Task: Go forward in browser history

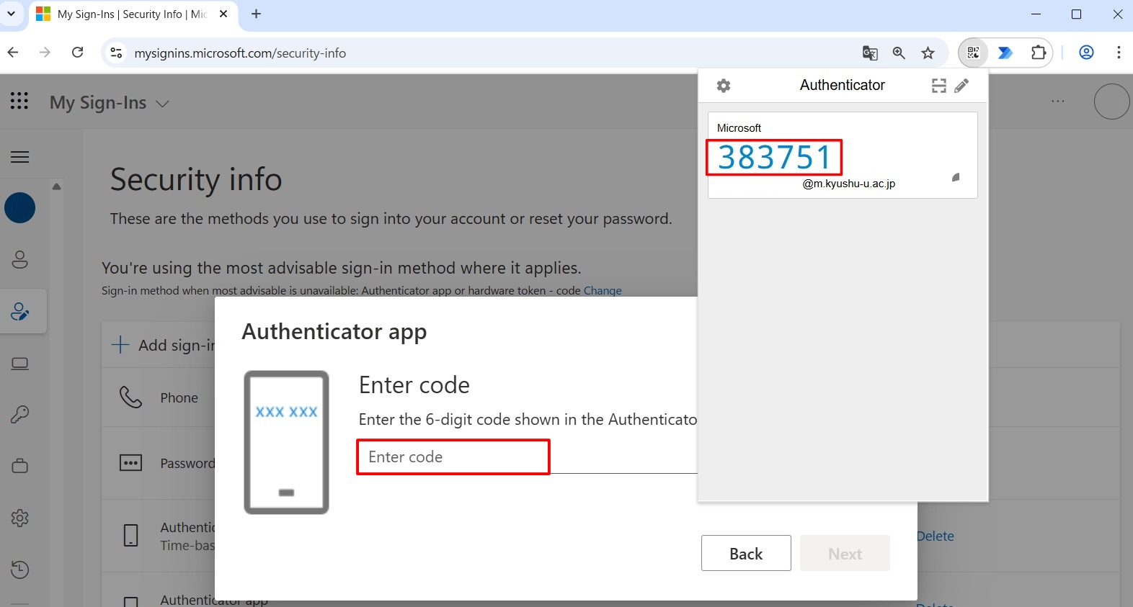Action: [45, 52]
